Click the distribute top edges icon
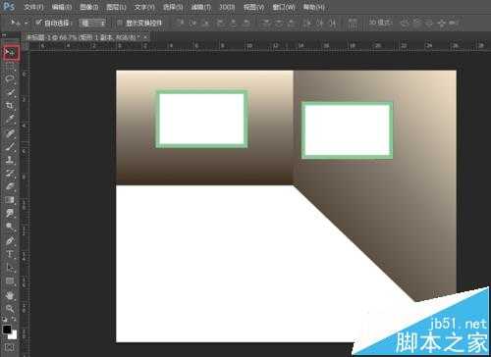This screenshot has width=491, height=357. point(266,23)
